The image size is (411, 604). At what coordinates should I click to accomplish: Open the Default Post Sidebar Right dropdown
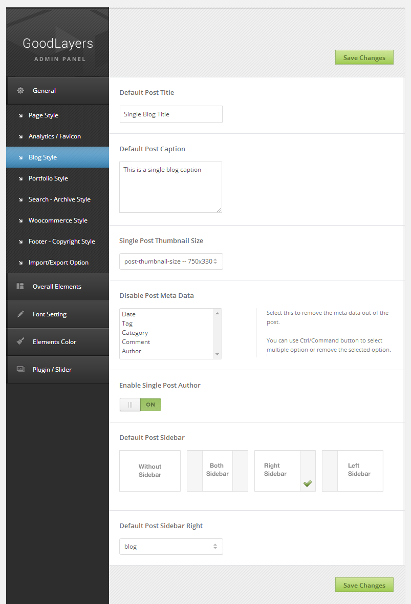click(171, 547)
